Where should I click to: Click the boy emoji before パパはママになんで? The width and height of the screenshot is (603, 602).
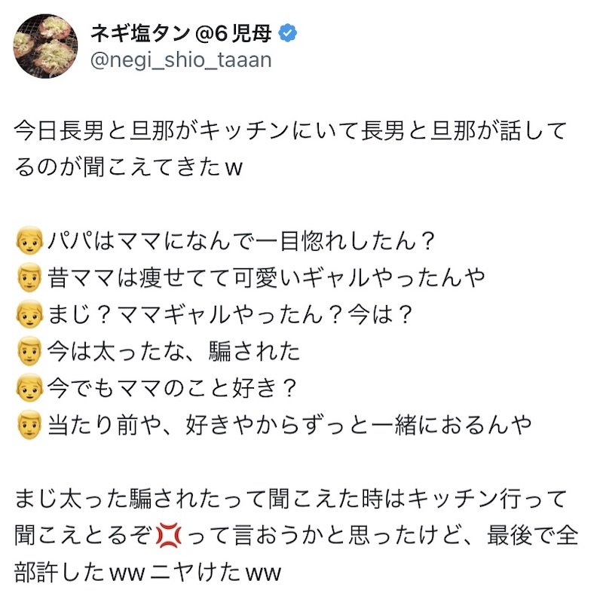[x=29, y=241]
